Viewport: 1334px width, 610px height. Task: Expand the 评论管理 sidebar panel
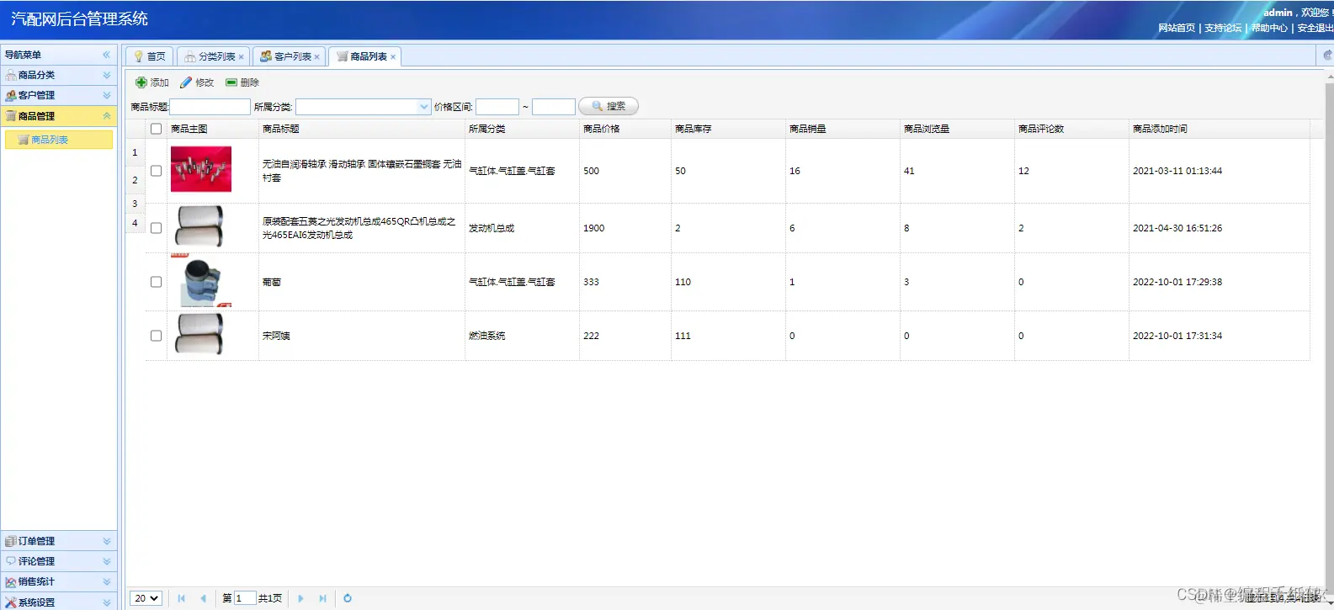(x=107, y=561)
